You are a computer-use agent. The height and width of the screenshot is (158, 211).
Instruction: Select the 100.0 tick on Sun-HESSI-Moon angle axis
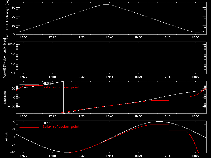pos(11,45)
